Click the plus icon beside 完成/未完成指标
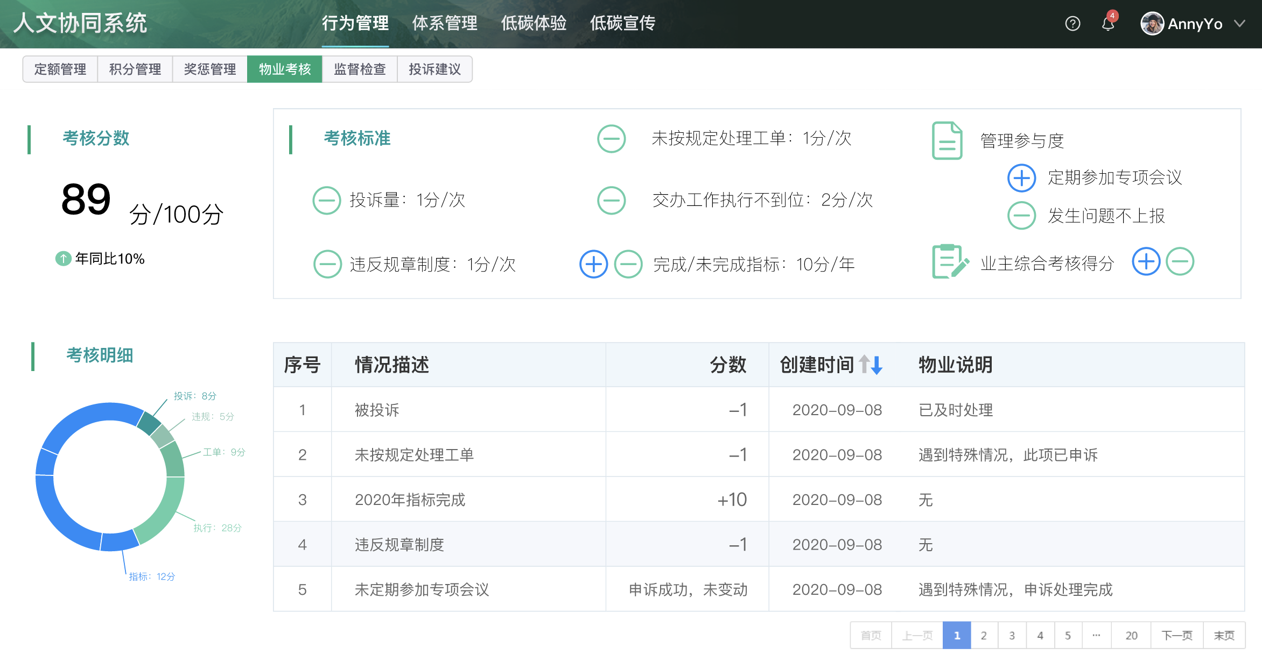This screenshot has height=655, width=1262. [593, 264]
